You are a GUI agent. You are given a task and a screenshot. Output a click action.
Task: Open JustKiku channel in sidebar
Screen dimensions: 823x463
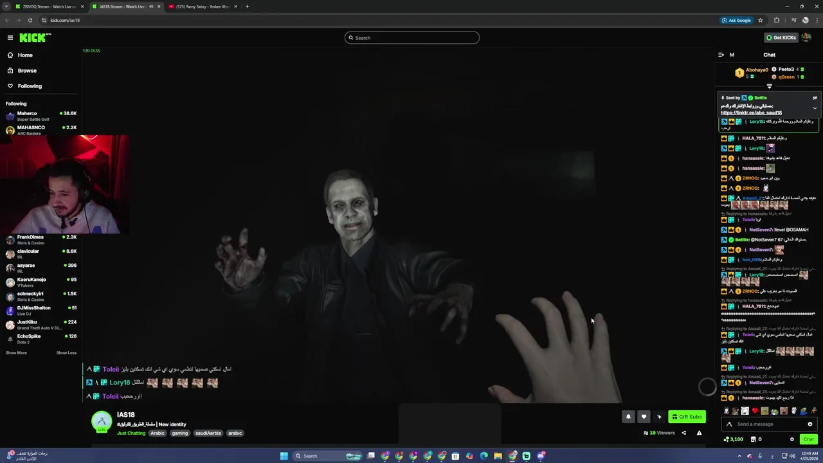pyautogui.click(x=40, y=325)
